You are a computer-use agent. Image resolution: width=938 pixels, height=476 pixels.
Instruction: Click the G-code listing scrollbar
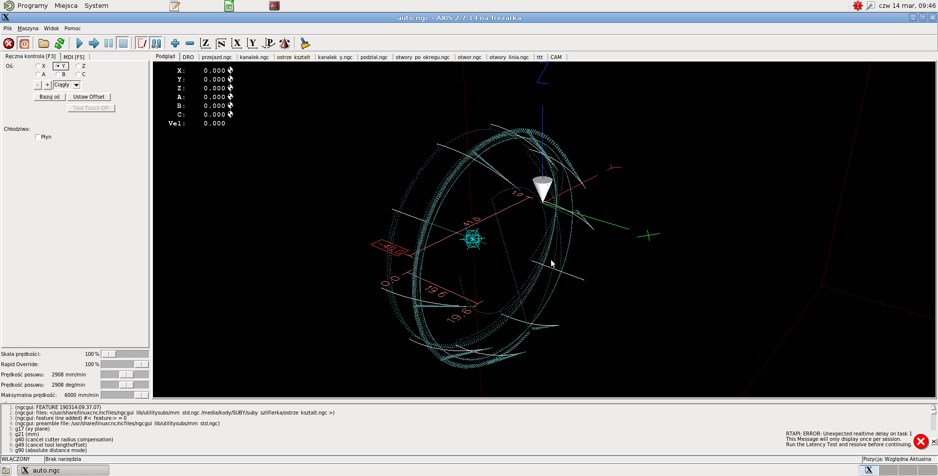point(934,429)
